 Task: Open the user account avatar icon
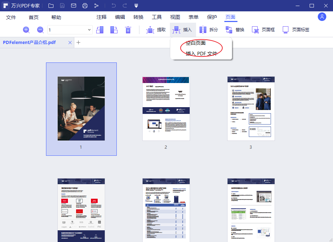(322, 17)
